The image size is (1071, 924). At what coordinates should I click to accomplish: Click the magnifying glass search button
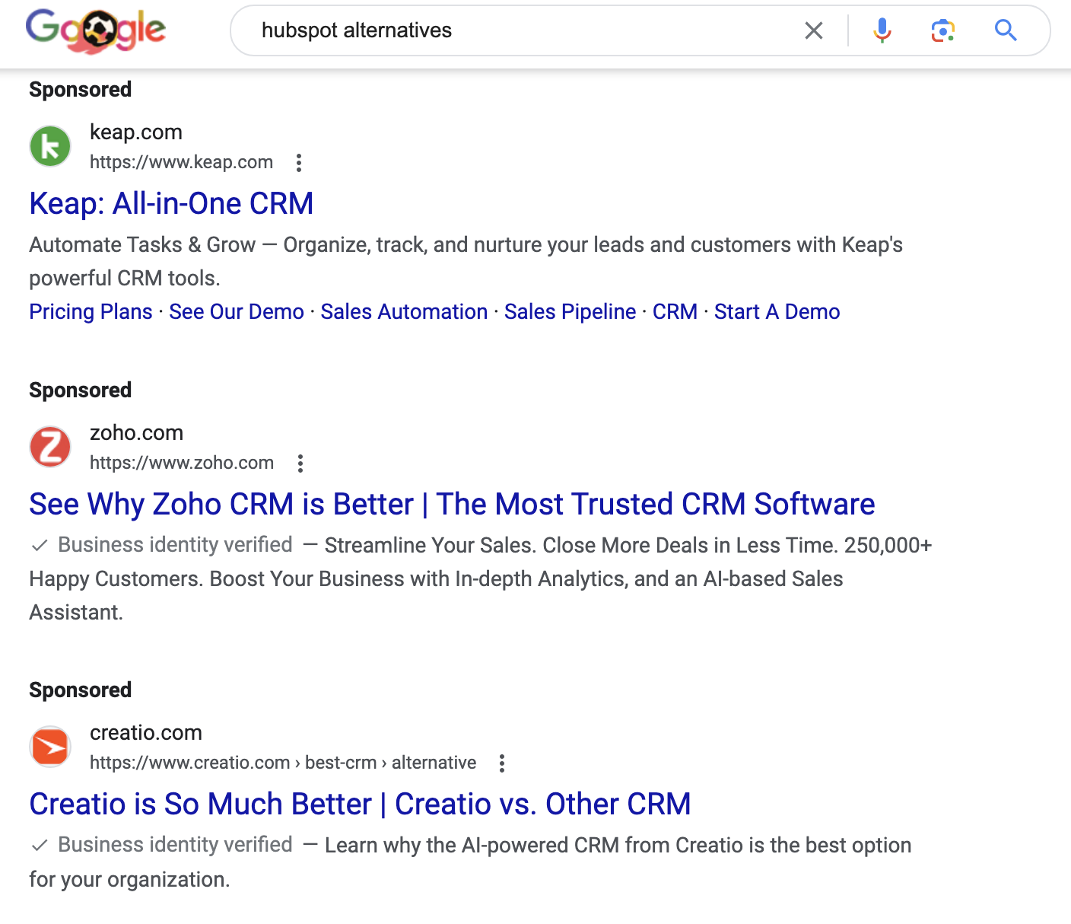click(1006, 30)
